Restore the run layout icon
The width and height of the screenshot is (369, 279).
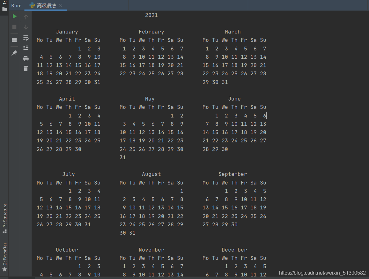[x=14, y=40]
